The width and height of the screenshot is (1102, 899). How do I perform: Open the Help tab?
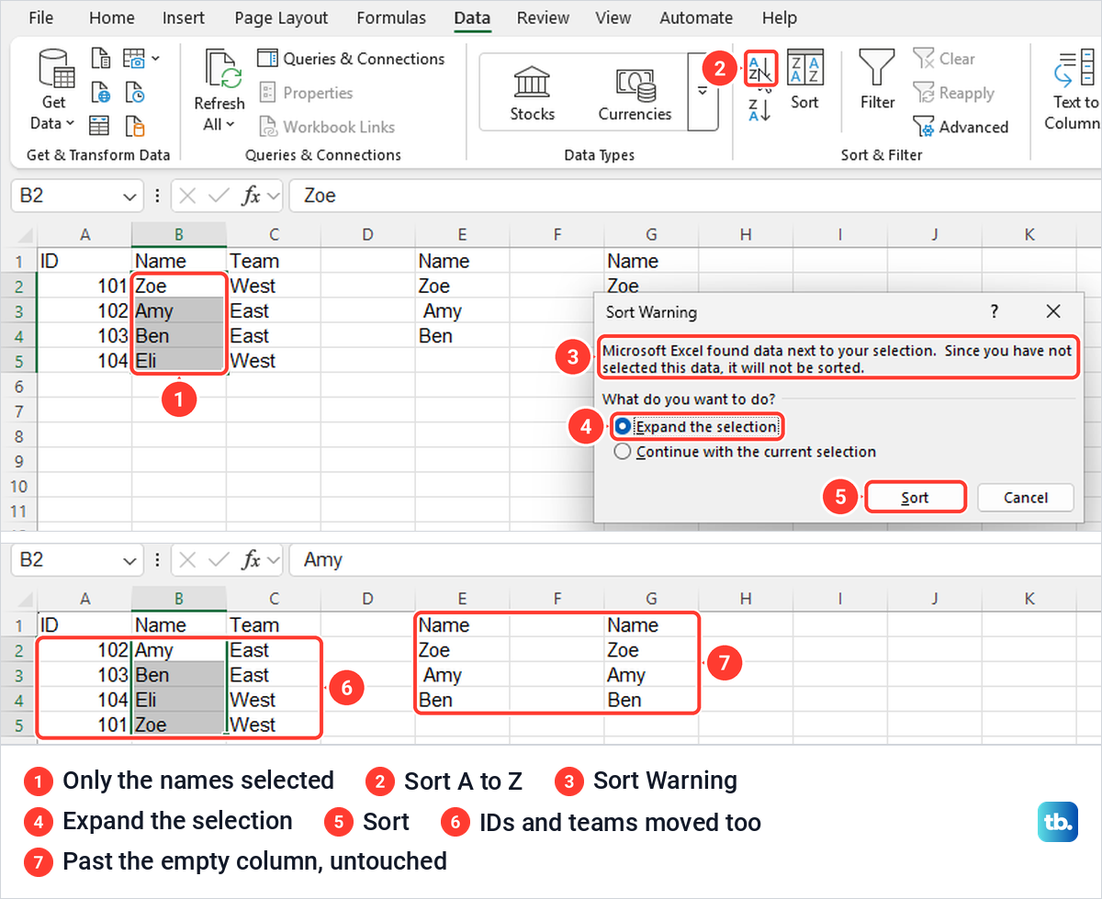[780, 17]
